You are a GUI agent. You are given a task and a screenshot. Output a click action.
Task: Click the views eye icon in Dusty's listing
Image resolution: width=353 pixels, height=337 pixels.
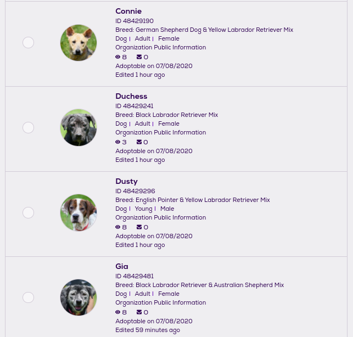point(118,227)
